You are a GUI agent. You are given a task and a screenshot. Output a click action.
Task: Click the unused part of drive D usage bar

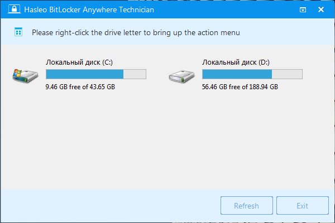click(287, 74)
